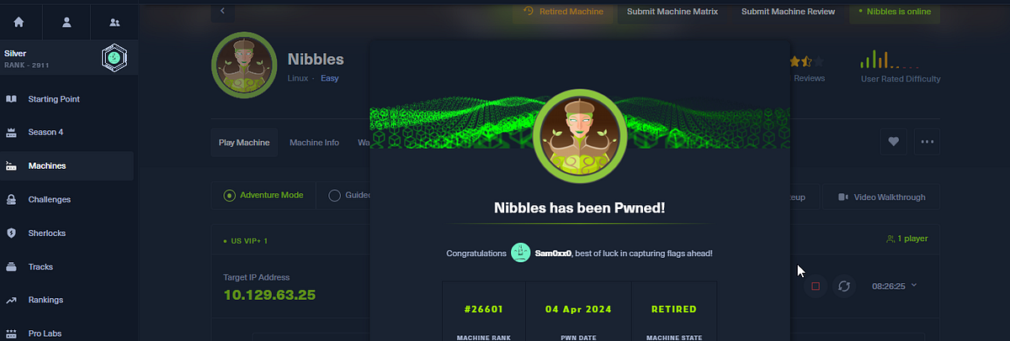This screenshot has height=341, width=1010.
Task: Reset the machine with the refresh icon
Action: (x=844, y=286)
